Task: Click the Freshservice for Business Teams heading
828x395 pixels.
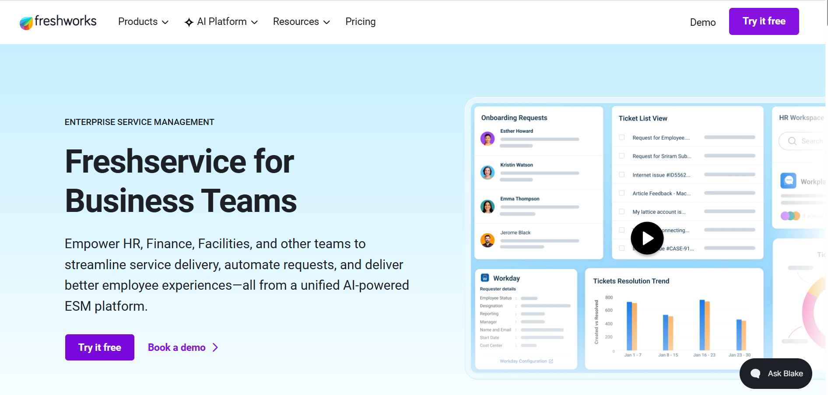Action: pyautogui.click(x=181, y=181)
